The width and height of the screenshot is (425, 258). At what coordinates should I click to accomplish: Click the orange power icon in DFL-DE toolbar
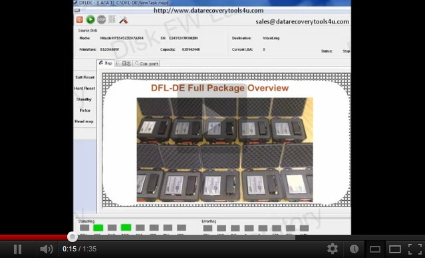click(79, 19)
